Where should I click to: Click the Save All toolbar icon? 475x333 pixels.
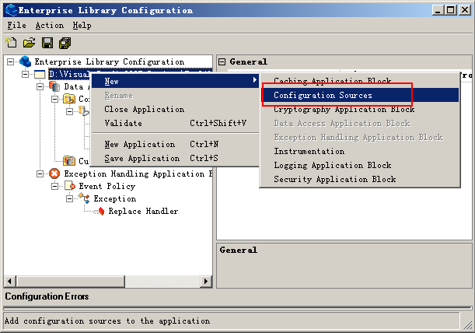coord(65,42)
